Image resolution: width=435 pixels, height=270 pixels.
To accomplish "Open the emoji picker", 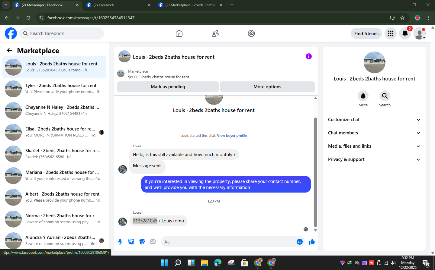I will (x=299, y=242).
